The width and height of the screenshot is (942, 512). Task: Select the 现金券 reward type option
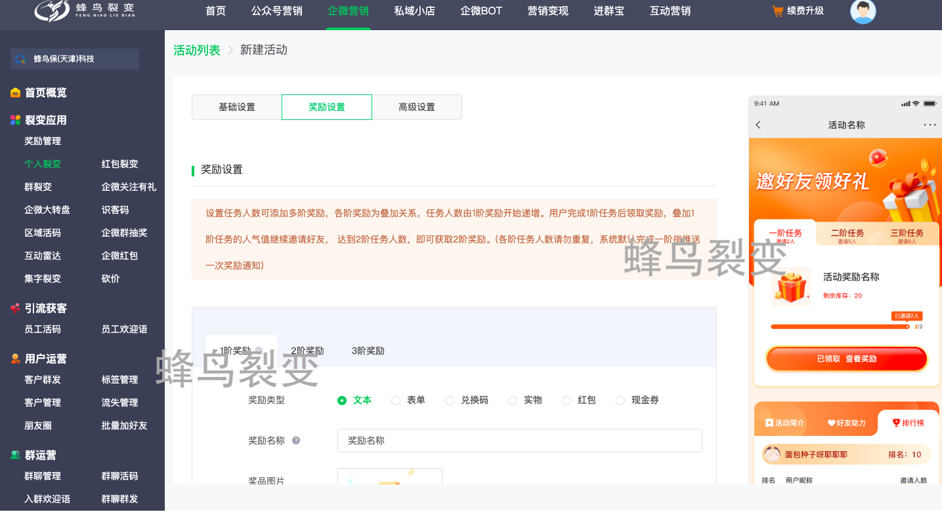620,401
